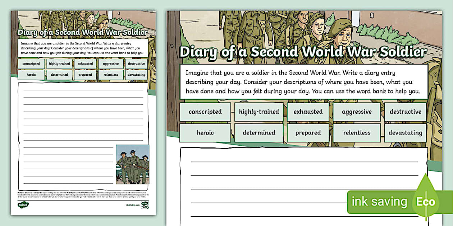453x226 pixels.
Task: Open the 'devastating' word bank cell
Action: (405, 132)
